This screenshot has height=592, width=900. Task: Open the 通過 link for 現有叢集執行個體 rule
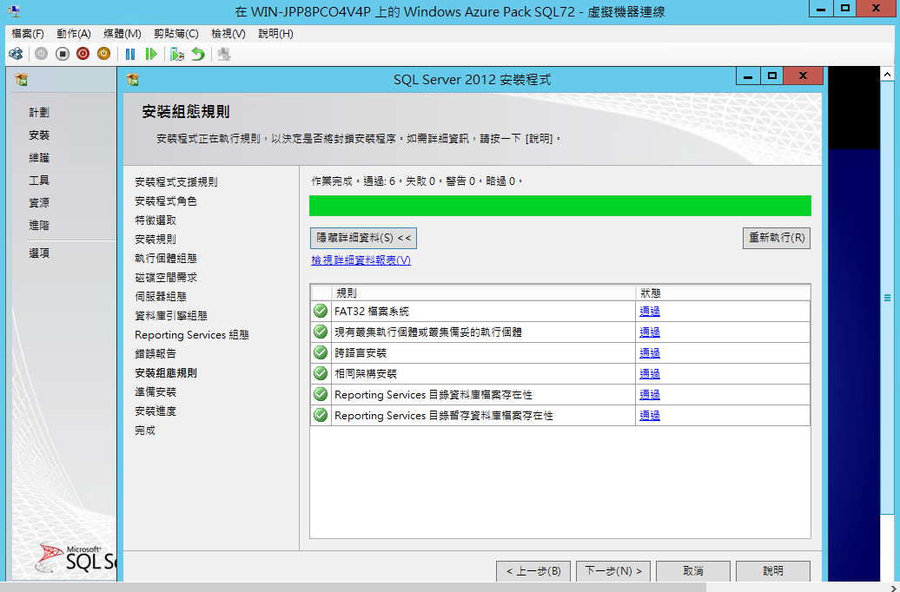click(x=650, y=332)
